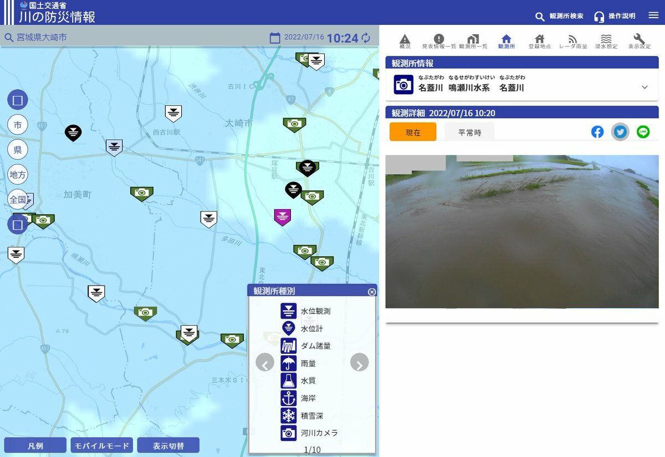Open the 発表情報一覧 announcements tab
Image resolution: width=665 pixels, height=457 pixels.
439,41
